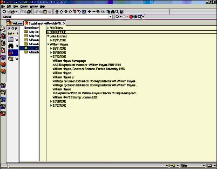Close the GoogleSearch tab with its X
Viewport: 217px width, 169px height.
coord(64,23)
